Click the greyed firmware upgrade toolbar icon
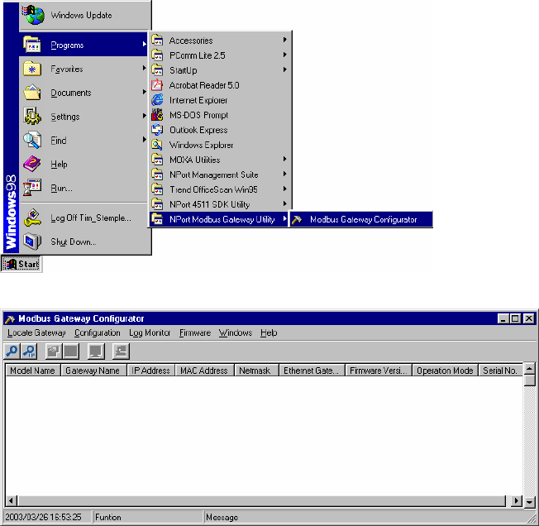 (x=121, y=351)
